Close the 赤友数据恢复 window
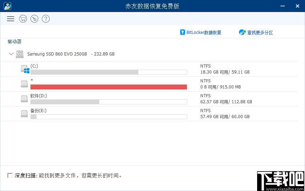The height and width of the screenshot is (191, 305). click(298, 6)
